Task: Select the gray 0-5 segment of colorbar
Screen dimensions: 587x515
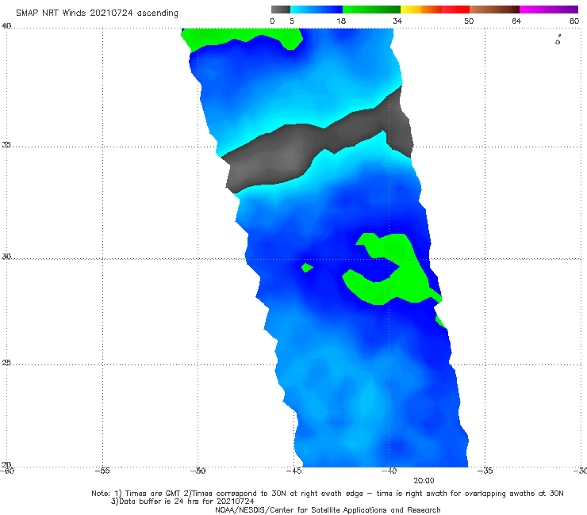Action: (x=281, y=10)
